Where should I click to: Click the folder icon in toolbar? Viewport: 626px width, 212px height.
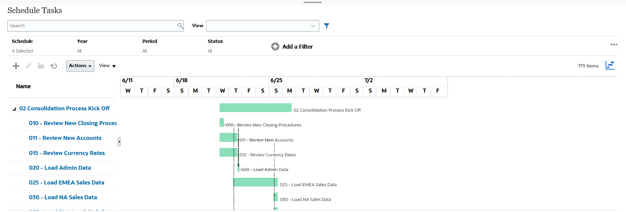pyautogui.click(x=41, y=66)
